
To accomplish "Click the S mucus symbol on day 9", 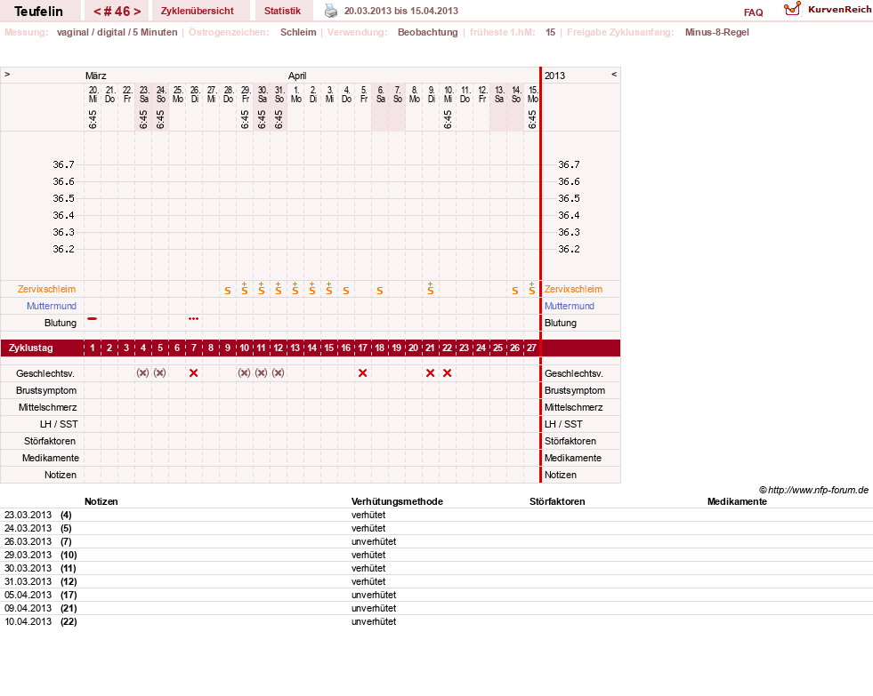I will pyautogui.click(x=227, y=291).
